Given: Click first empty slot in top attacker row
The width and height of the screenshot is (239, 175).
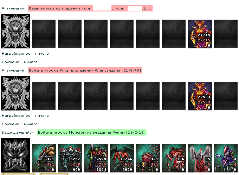Looking at the screenshot, I should pos(44,34).
